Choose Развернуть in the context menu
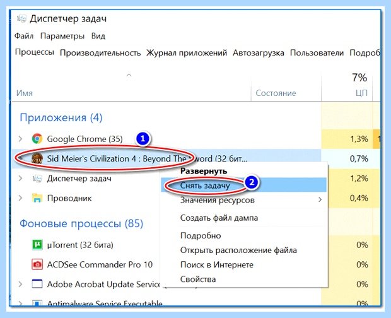 point(243,171)
